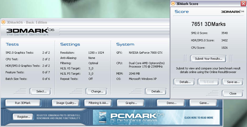The height and width of the screenshot is (127, 247).
Task: Click the Close button in Score window
Action: pyautogui.click(x=233, y=93)
